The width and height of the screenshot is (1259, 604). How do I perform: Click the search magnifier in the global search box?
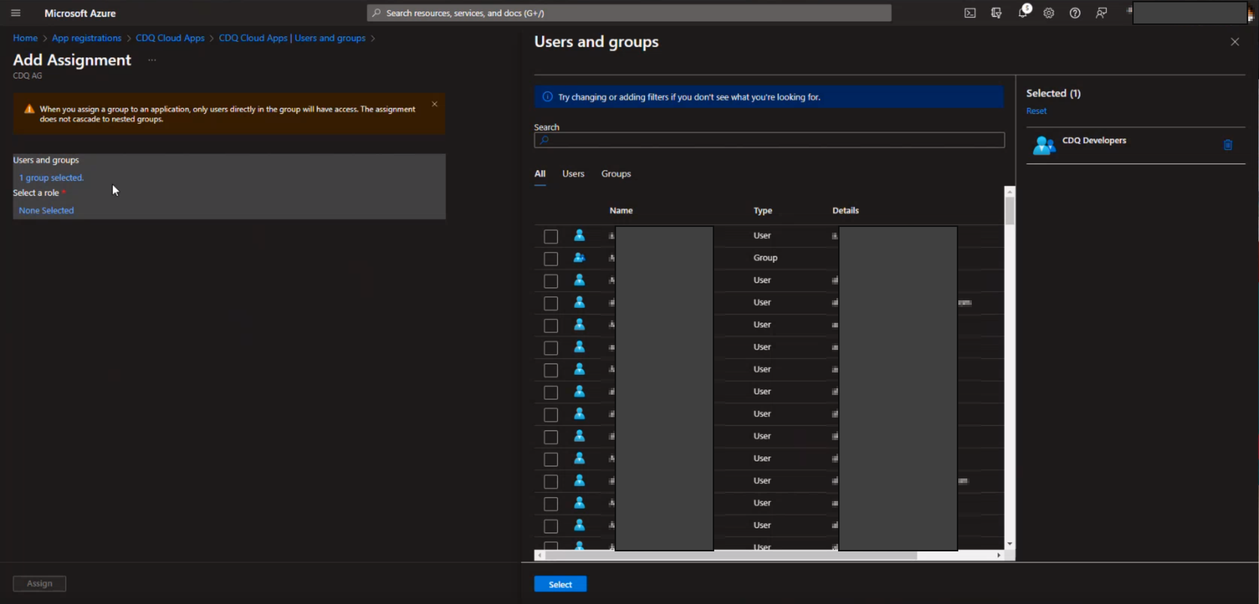[376, 13]
